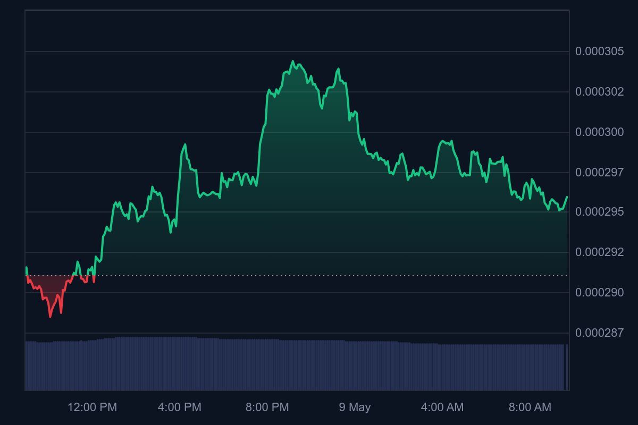Click the 4:00 AM time axis label
The width and height of the screenshot is (638, 425).
coord(442,407)
